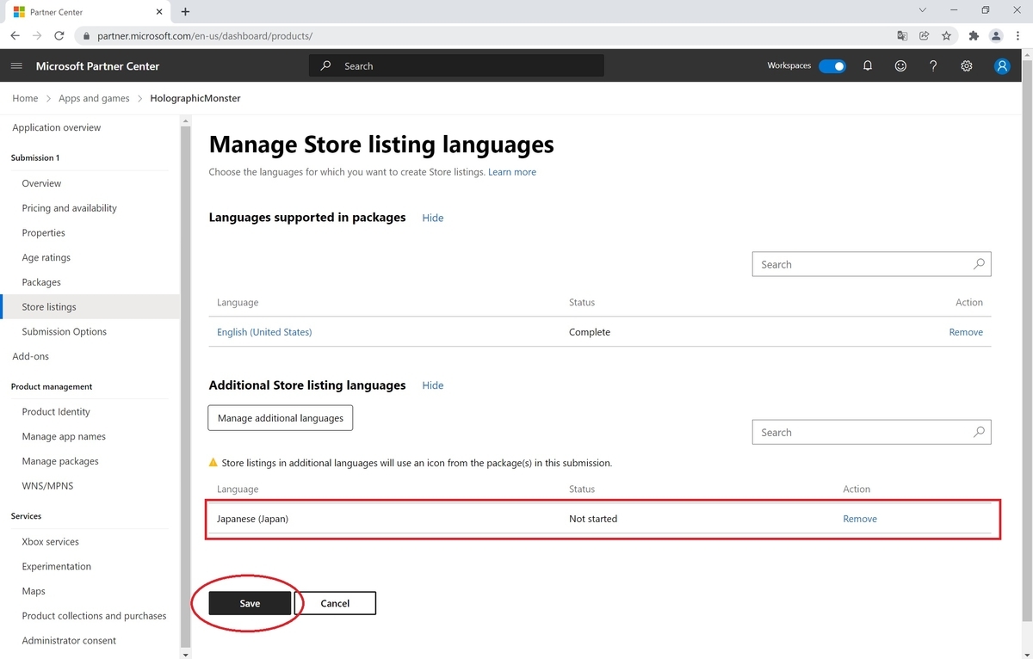Open the notifications bell
This screenshot has width=1033, height=659.
tap(868, 66)
